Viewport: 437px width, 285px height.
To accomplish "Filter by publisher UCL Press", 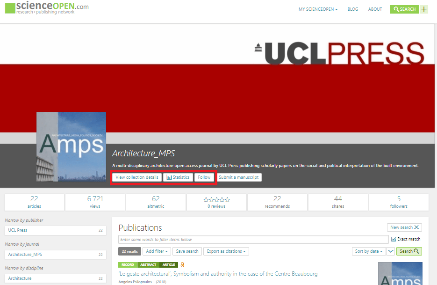I will click(x=55, y=230).
